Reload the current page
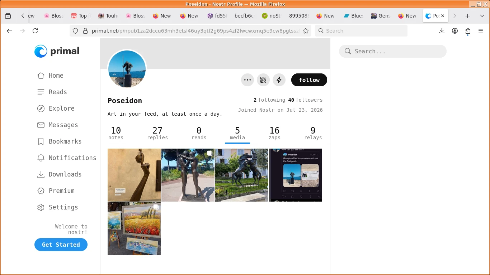Viewport: 490px width, 275px height. click(35, 31)
